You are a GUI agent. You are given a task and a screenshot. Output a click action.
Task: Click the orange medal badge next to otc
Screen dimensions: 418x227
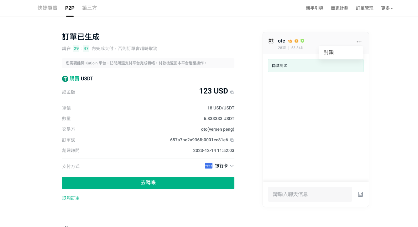click(296, 41)
